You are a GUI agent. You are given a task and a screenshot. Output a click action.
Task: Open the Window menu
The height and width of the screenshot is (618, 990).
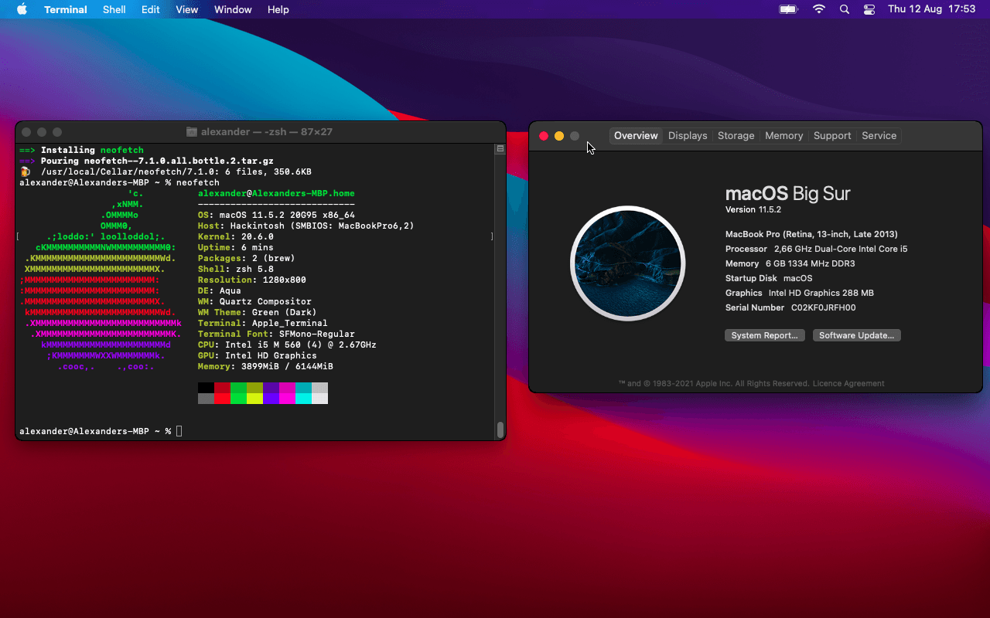tap(233, 9)
